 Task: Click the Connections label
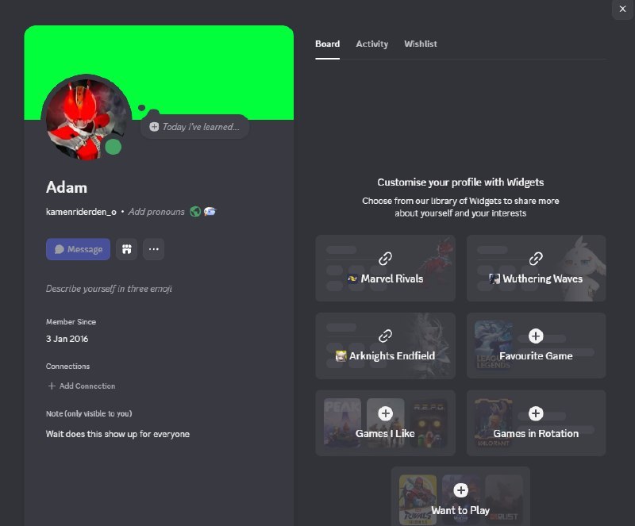coord(67,367)
